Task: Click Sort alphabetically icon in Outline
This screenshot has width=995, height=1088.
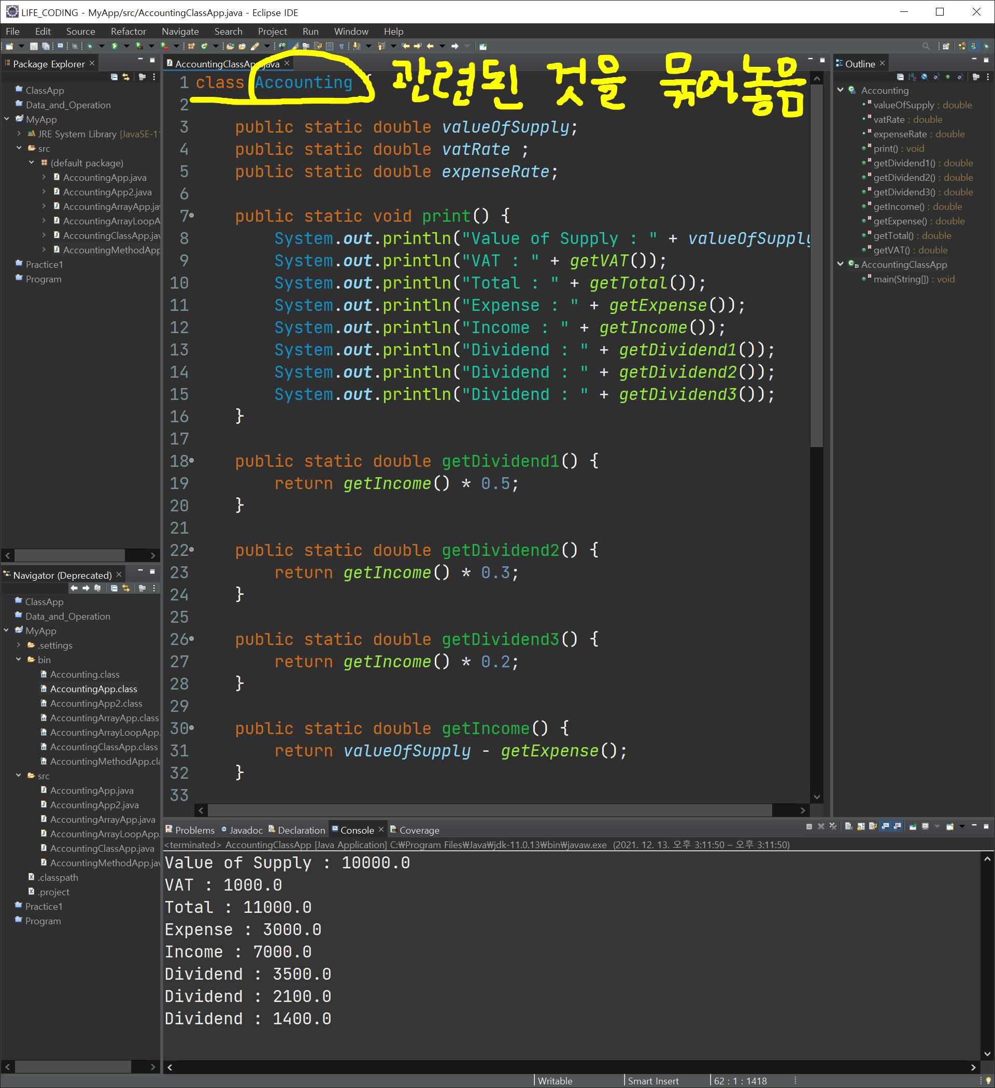Action: [x=913, y=77]
